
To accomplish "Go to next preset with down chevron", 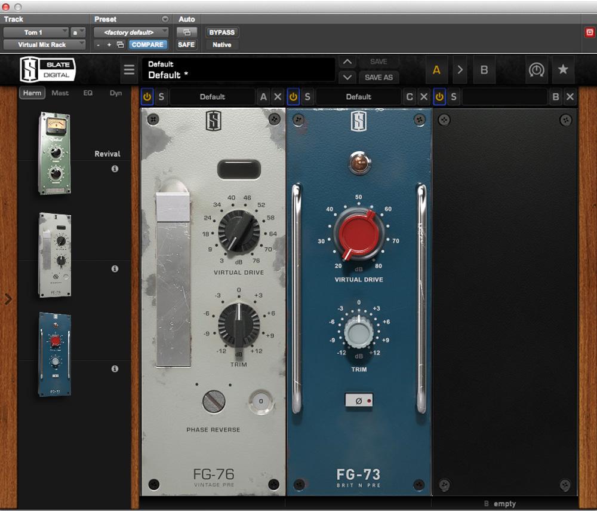I will coord(347,77).
